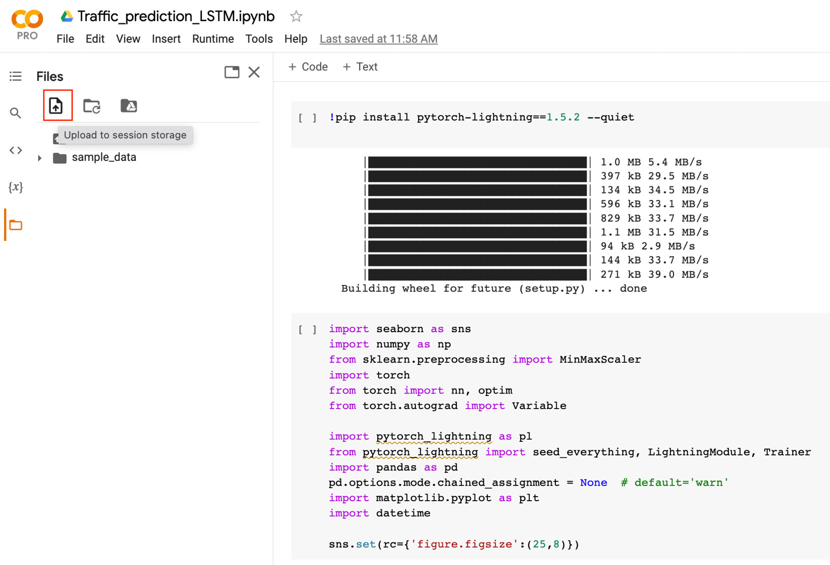Expand the sample_data folder arrow
This screenshot has width=830, height=565.
[x=40, y=158]
